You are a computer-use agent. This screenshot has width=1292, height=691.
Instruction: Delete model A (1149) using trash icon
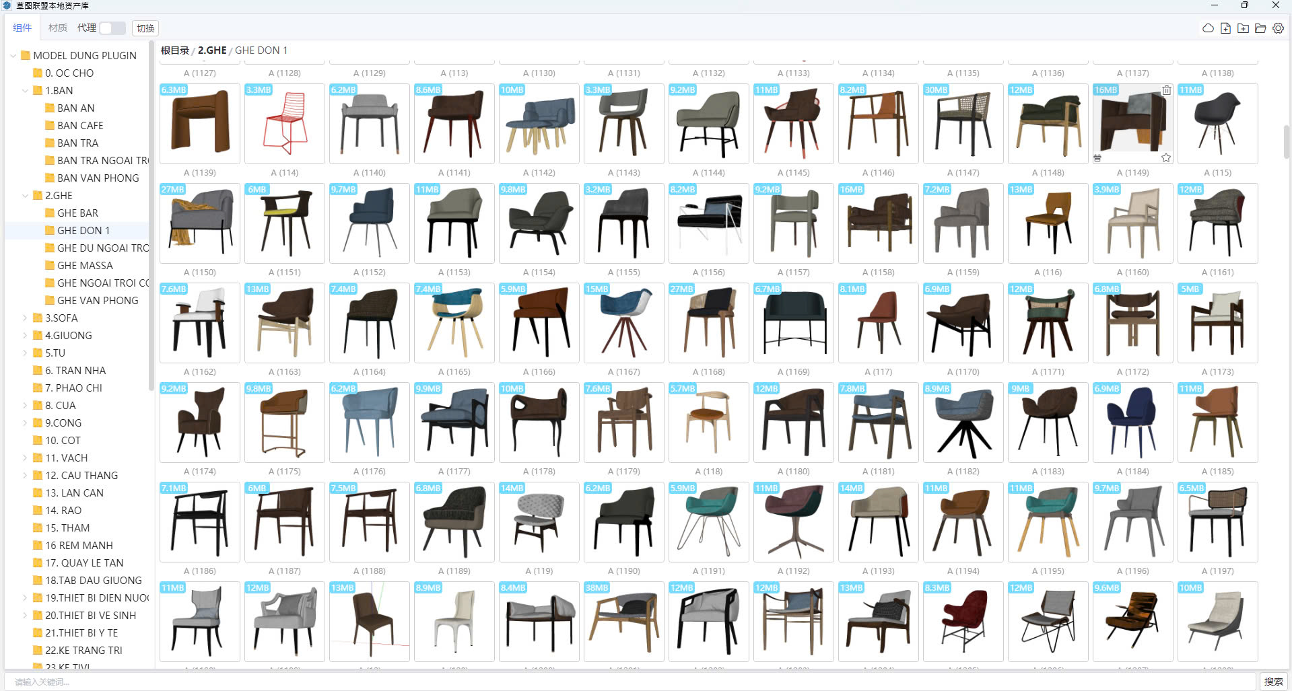tap(1166, 90)
